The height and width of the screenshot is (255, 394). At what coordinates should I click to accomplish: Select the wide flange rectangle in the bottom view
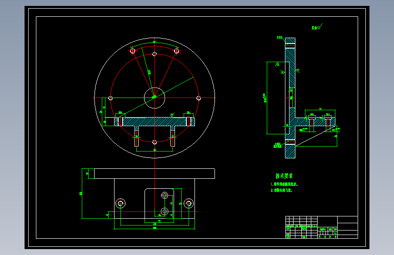(x=155, y=173)
